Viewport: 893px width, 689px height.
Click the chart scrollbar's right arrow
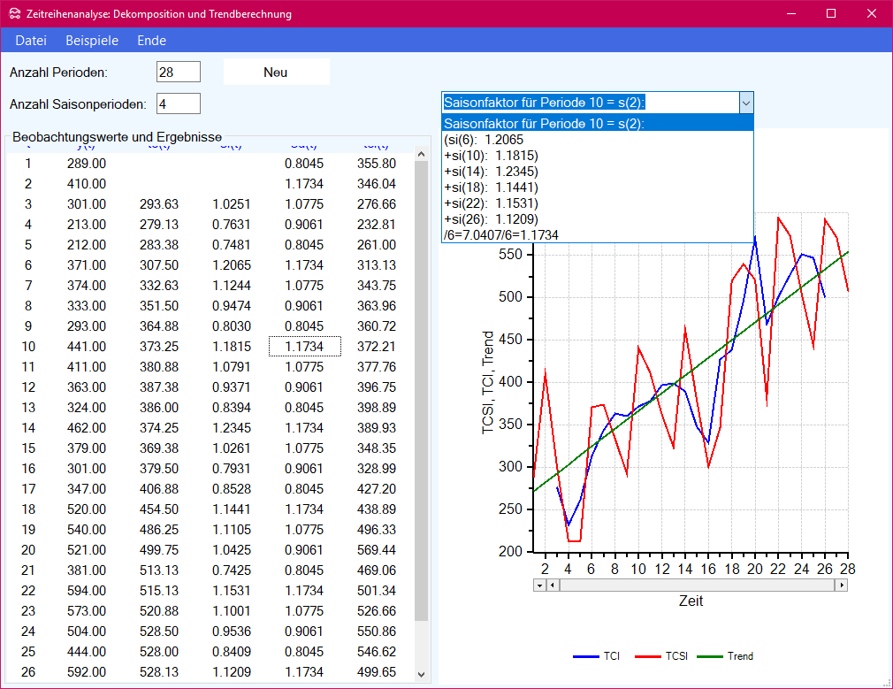(842, 585)
